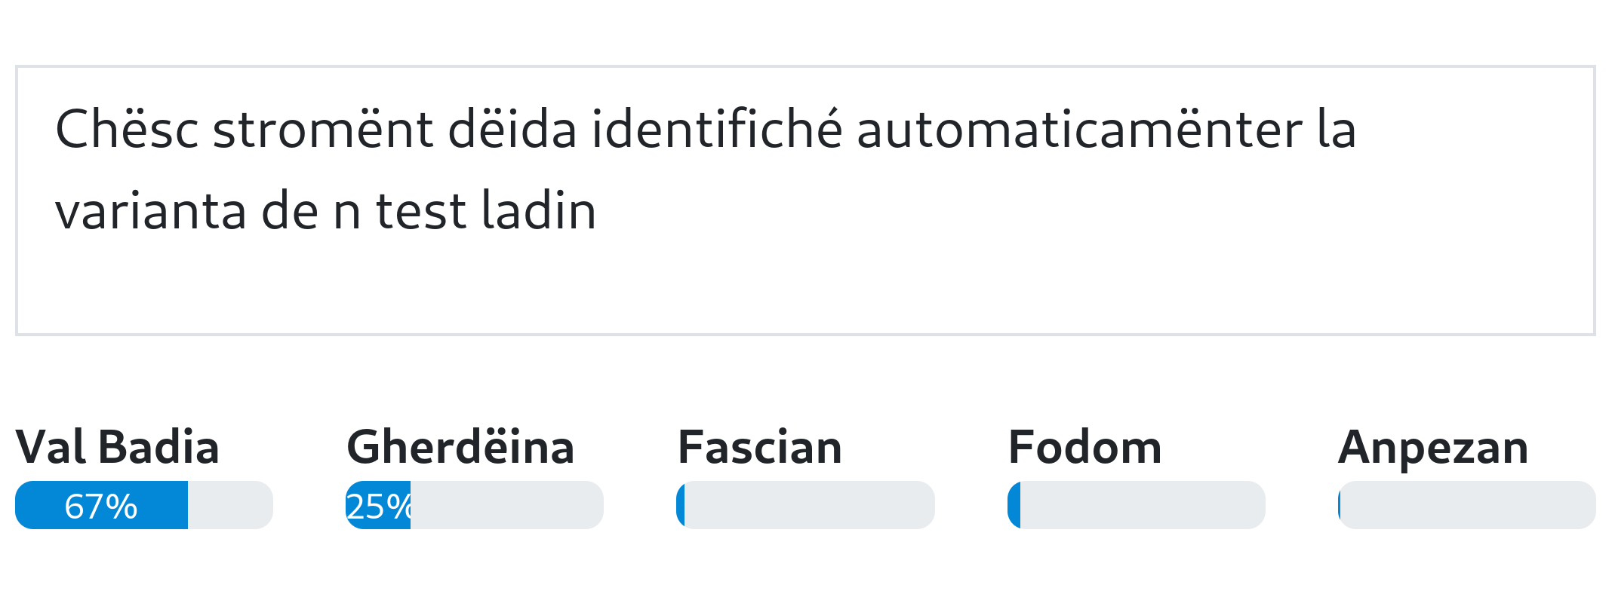Click the progress bar under Fascian

(805, 505)
